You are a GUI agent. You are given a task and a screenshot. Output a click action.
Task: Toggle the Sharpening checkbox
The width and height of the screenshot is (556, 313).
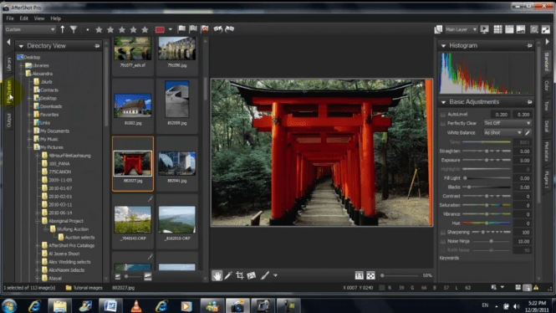443,233
